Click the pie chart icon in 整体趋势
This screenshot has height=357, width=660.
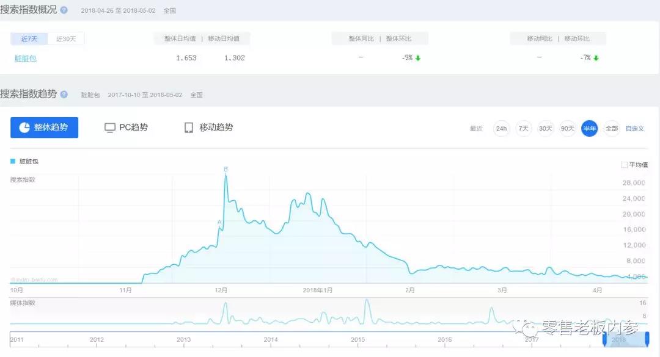point(24,128)
